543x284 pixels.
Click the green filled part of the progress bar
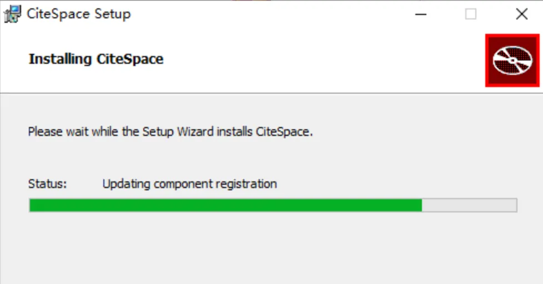[x=222, y=205]
